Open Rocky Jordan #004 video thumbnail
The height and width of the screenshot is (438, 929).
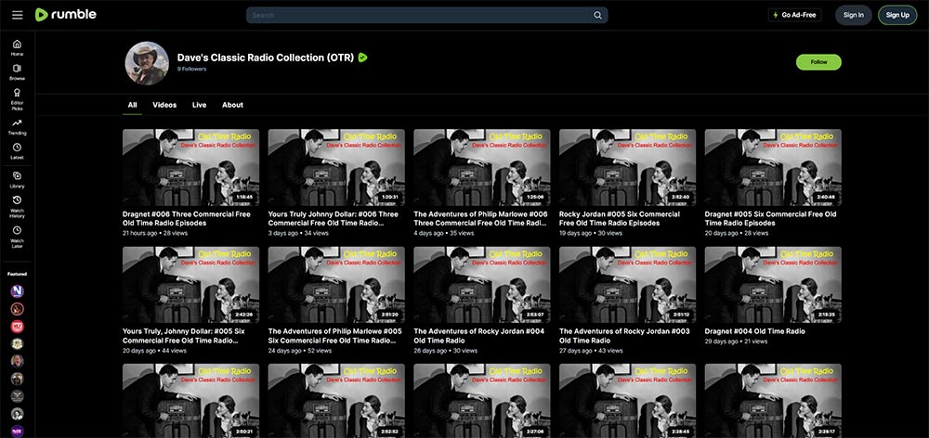(x=481, y=285)
